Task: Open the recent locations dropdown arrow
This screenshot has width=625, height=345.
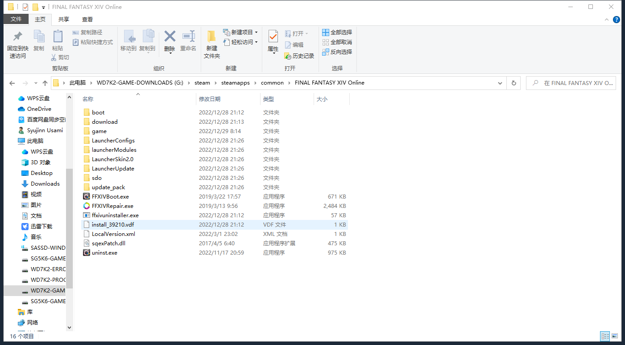Action: click(35, 83)
